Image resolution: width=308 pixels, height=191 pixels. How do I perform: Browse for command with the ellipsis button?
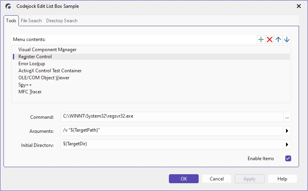[x=287, y=117]
